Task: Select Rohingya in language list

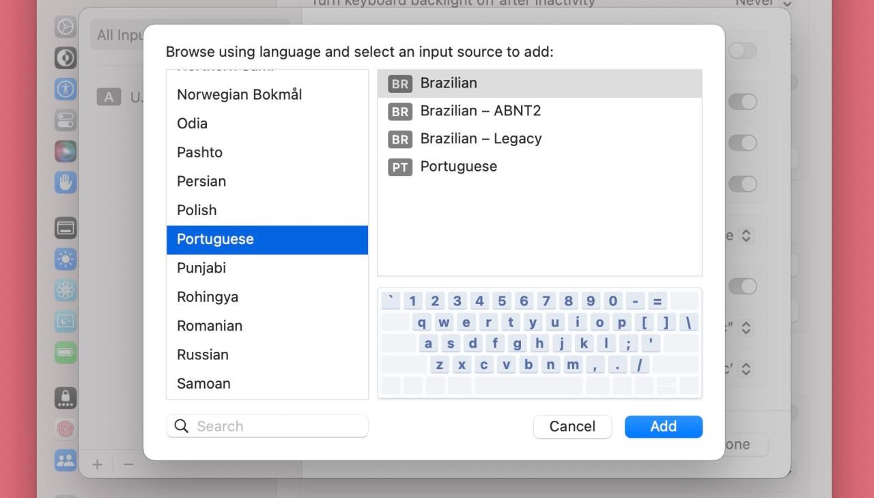Action: (x=267, y=297)
